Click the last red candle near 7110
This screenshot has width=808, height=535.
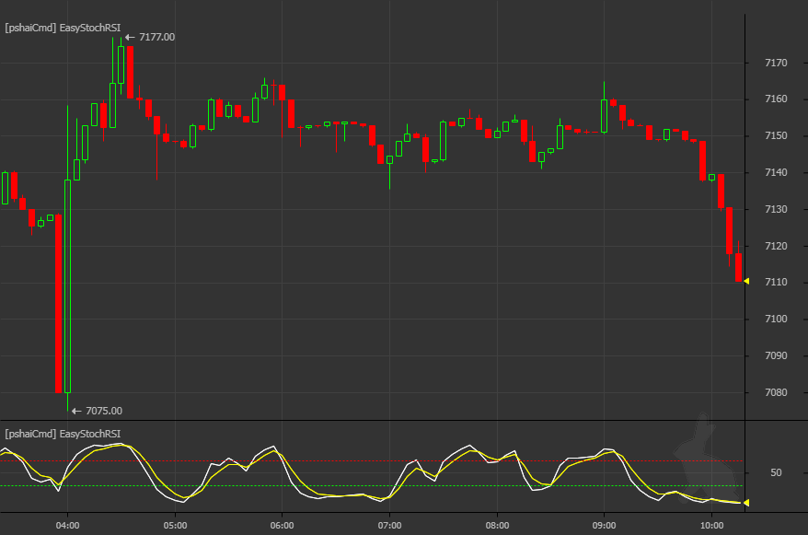pos(738,267)
